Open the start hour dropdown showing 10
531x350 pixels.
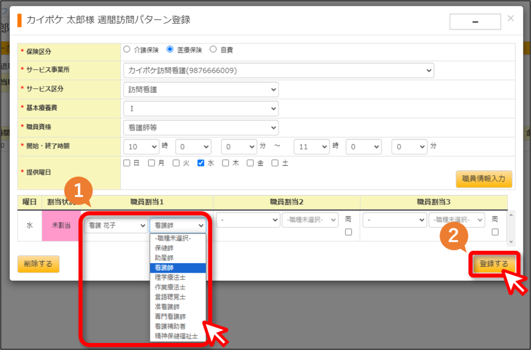(141, 147)
